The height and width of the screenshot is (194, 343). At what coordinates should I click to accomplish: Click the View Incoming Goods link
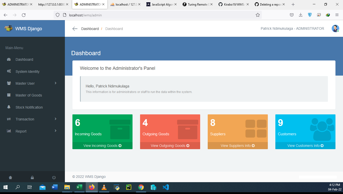point(102,146)
